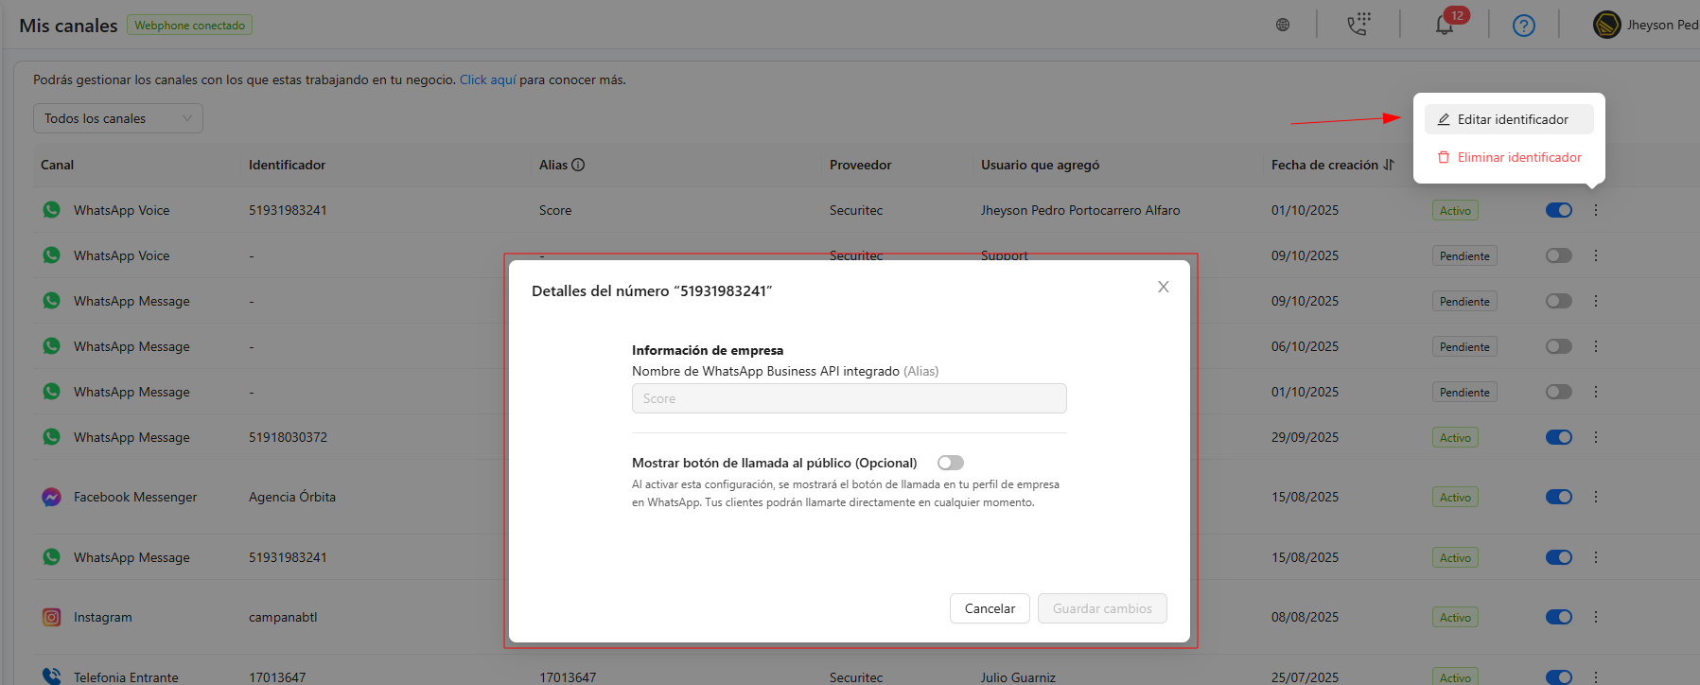Viewport: 1700px width, 685px height.
Task: Click the Alias name input field
Action: point(849,398)
